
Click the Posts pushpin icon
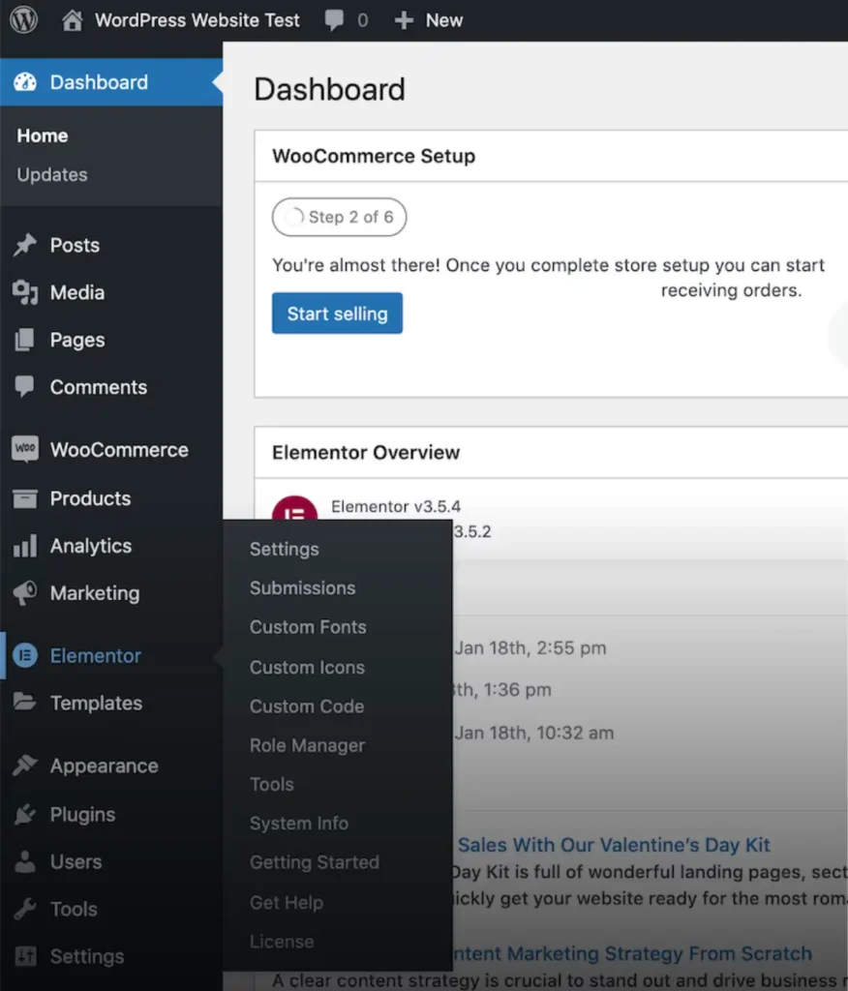tap(25, 245)
